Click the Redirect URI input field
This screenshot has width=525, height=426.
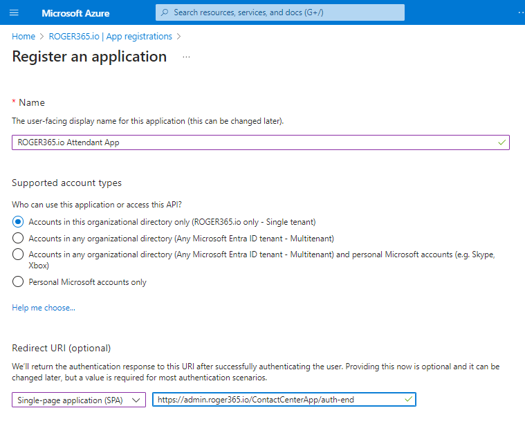(277, 400)
